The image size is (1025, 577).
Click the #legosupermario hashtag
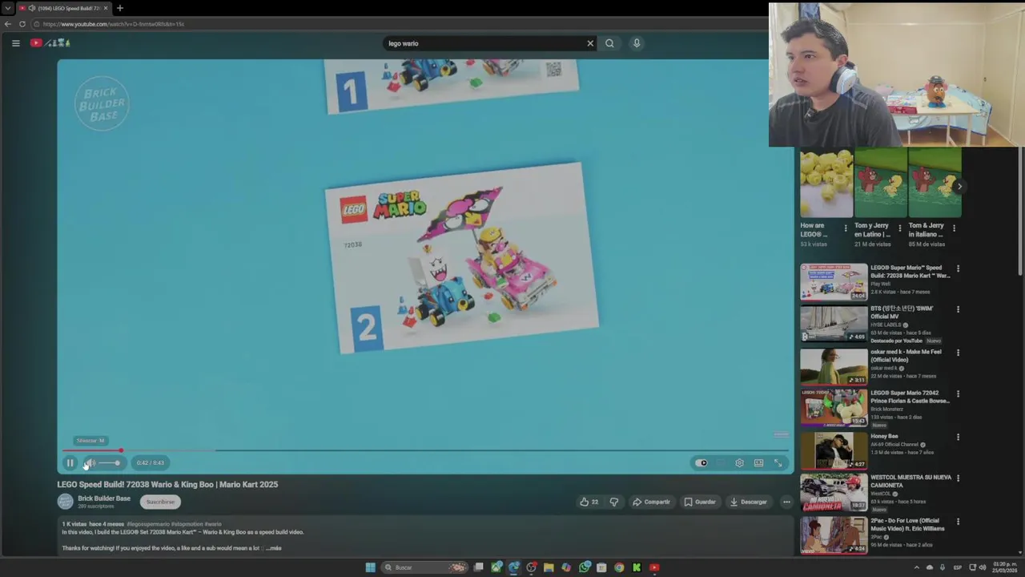[x=148, y=524]
